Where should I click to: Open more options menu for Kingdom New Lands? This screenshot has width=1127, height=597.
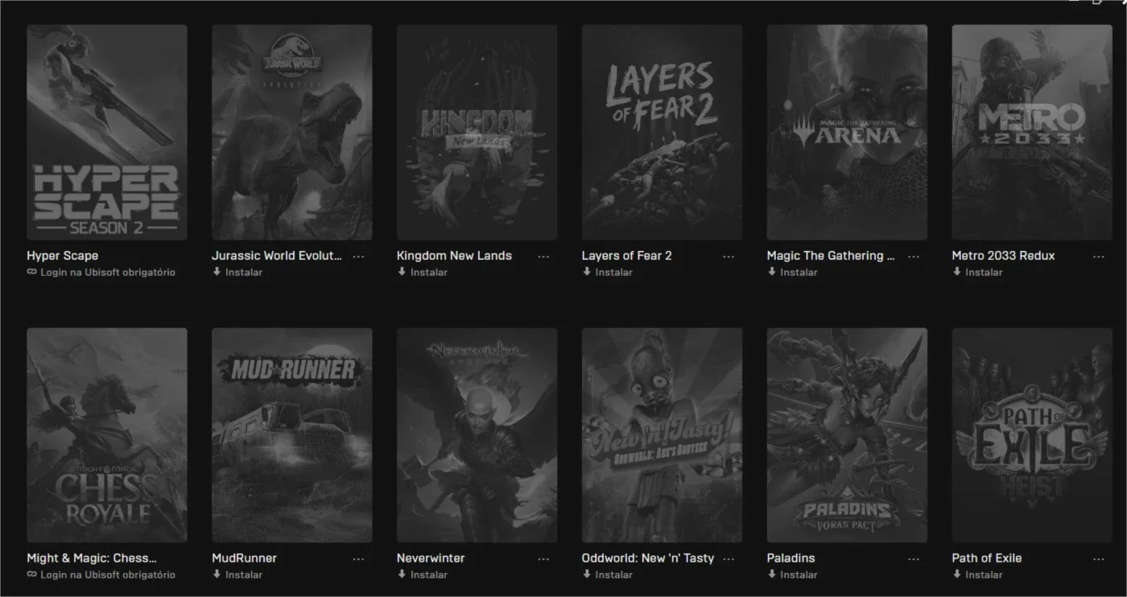pyautogui.click(x=543, y=257)
